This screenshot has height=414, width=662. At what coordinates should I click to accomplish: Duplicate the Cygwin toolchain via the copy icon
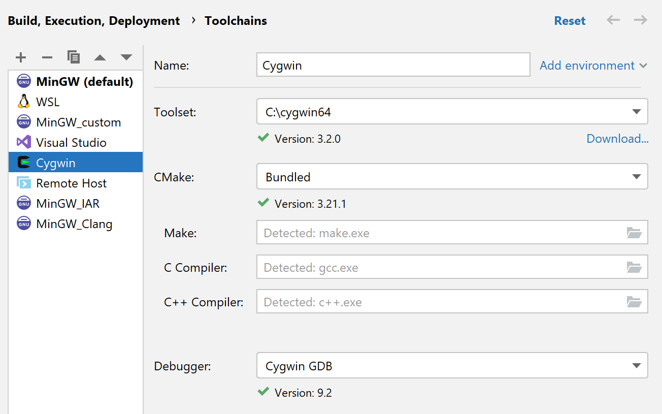[74, 57]
